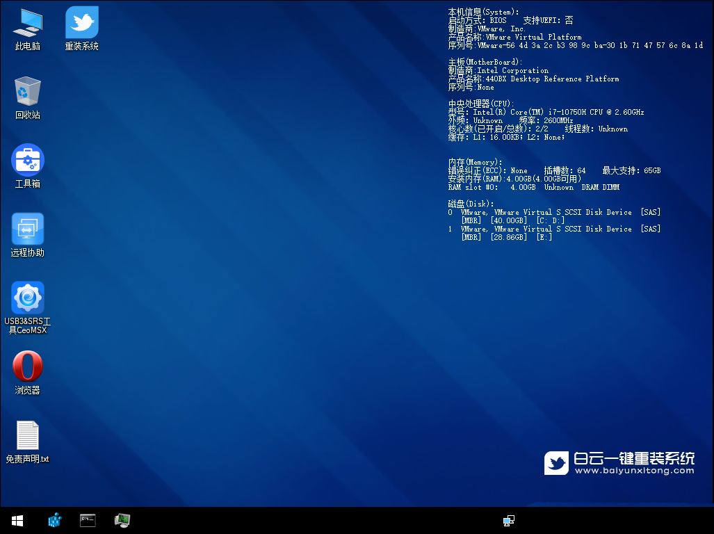This screenshot has width=714, height=534.
Task: Click an empty area of the desktop wallpaper
Action: click(278, 313)
